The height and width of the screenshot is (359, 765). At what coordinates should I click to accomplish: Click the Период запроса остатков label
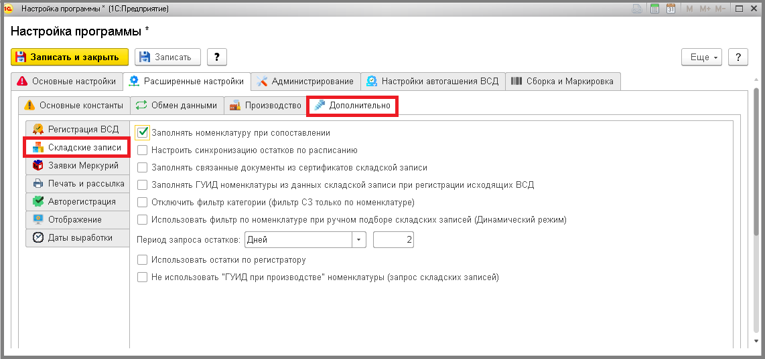[189, 239]
